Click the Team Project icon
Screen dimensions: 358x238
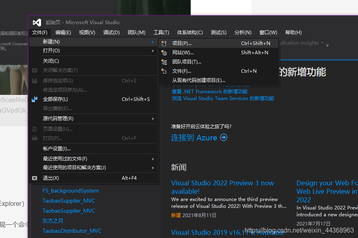(x=164, y=62)
